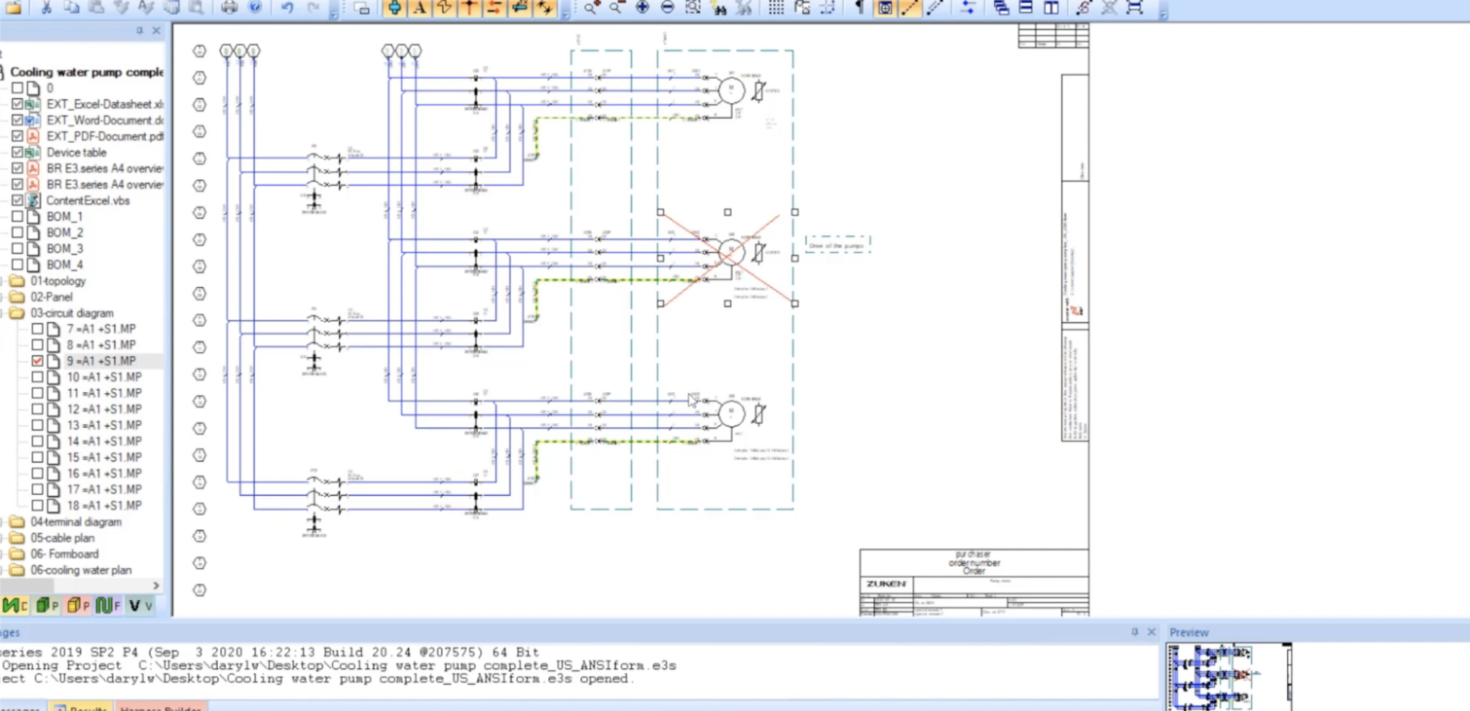Select the 03-circuit diagram folder
The width and height of the screenshot is (1470, 711).
[x=71, y=313]
